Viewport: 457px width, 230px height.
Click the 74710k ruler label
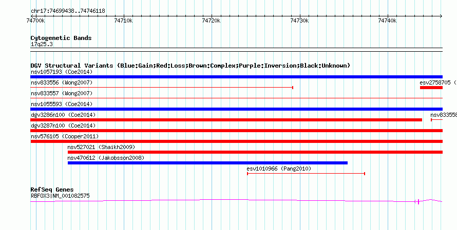[x=124, y=21]
